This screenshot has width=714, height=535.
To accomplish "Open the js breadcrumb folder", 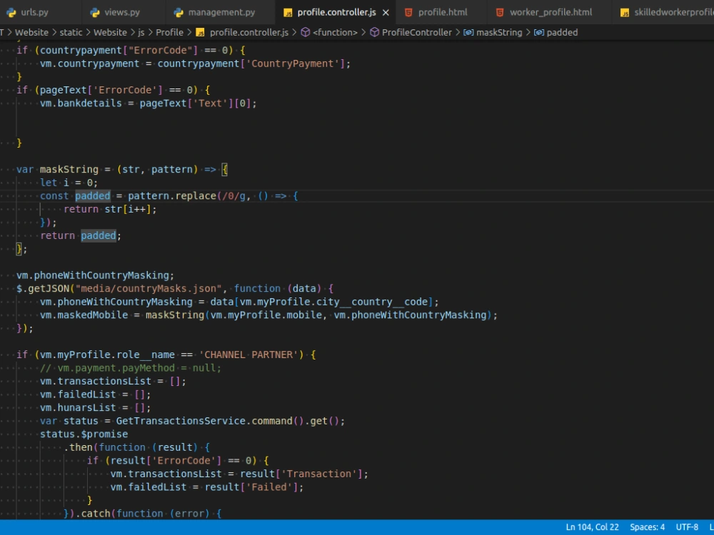I will click(141, 32).
